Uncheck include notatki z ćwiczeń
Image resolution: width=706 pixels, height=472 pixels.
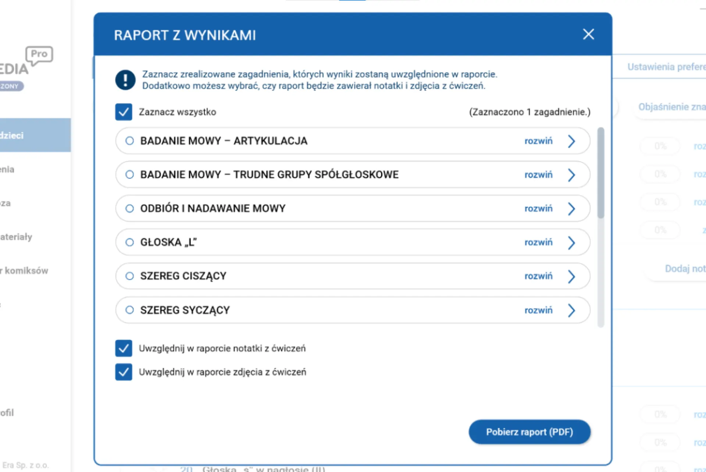point(124,348)
